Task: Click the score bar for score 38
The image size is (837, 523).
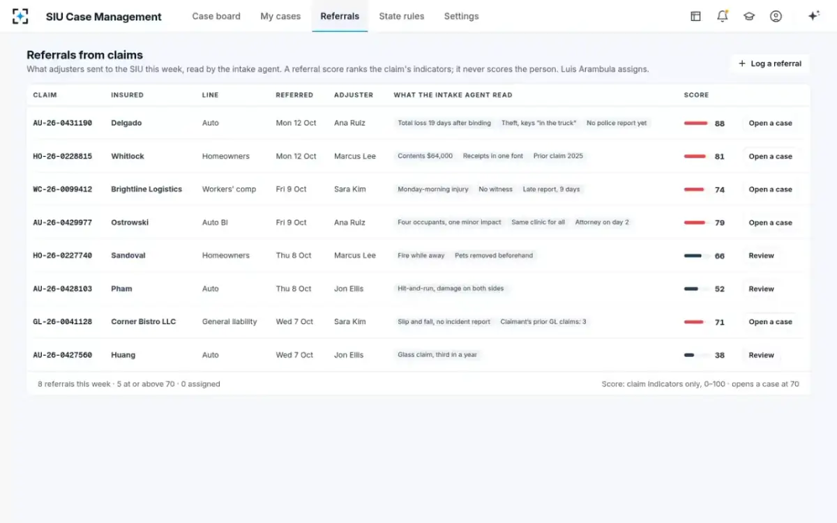Action: point(697,355)
